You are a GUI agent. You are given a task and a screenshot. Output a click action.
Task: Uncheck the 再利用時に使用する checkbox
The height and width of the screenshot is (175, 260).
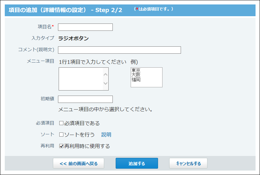pos(61,146)
